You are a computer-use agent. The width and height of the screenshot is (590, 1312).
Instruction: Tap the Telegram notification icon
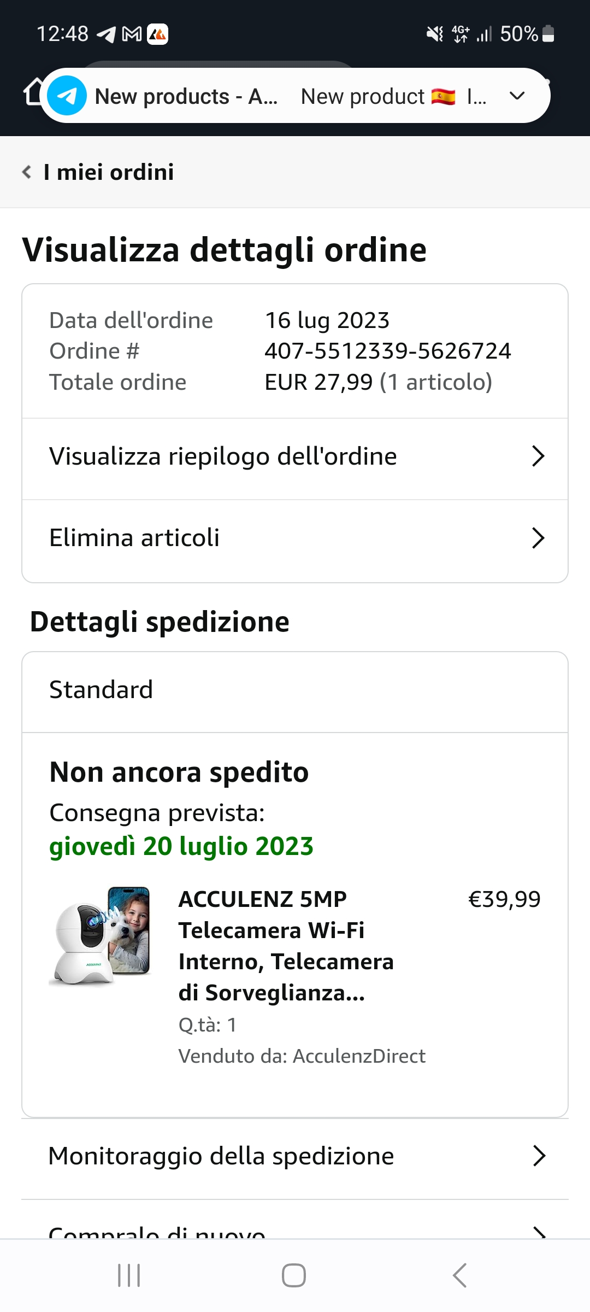coord(67,96)
